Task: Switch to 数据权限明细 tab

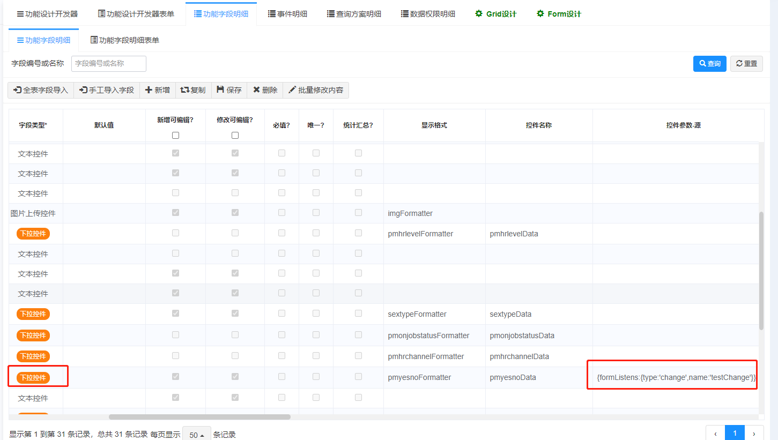Action: 428,14
